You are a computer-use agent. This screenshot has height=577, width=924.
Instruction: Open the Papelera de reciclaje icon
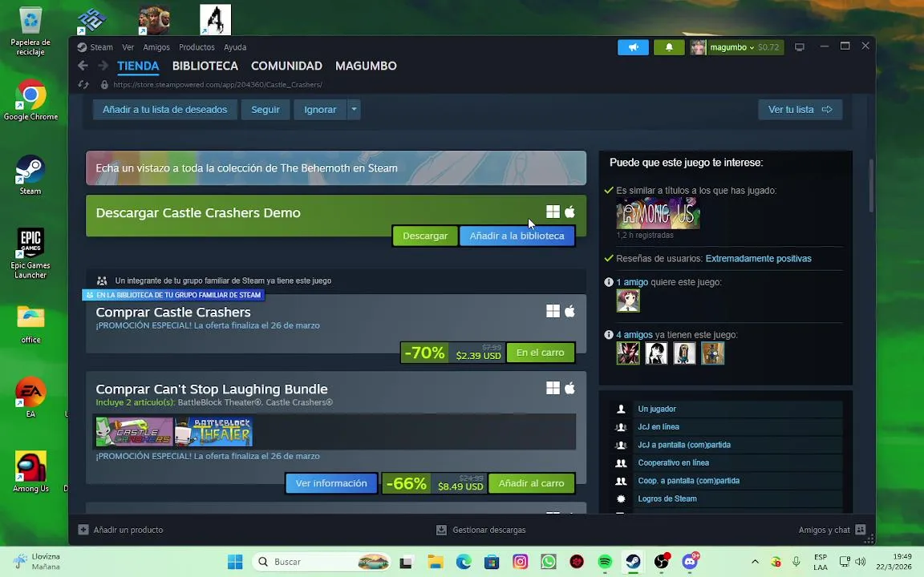click(x=30, y=30)
